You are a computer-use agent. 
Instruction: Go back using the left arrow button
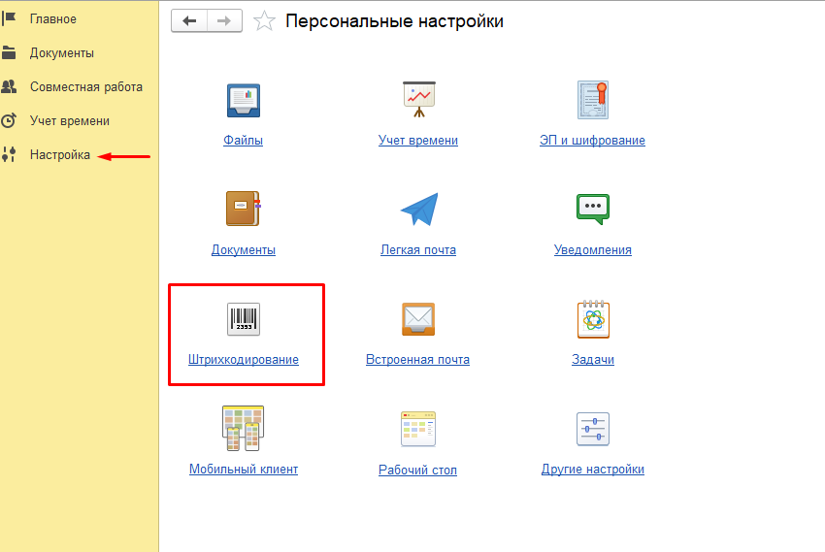pyautogui.click(x=188, y=21)
